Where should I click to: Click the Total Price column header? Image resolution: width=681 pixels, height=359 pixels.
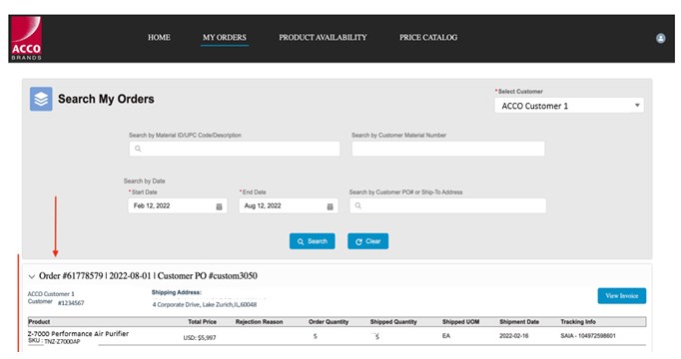tap(202, 322)
